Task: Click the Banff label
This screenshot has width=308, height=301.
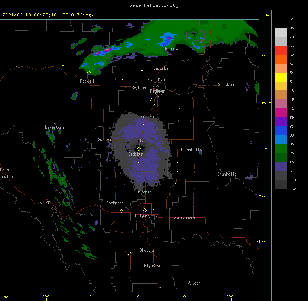Action: (44, 203)
